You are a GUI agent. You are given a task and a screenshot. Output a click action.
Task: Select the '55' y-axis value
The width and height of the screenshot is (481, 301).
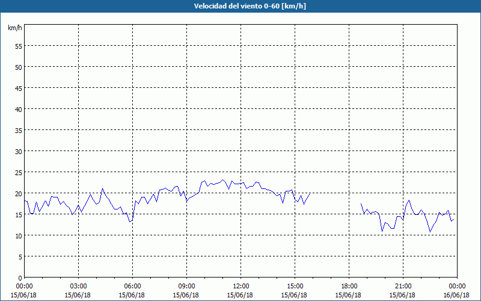pos(19,46)
